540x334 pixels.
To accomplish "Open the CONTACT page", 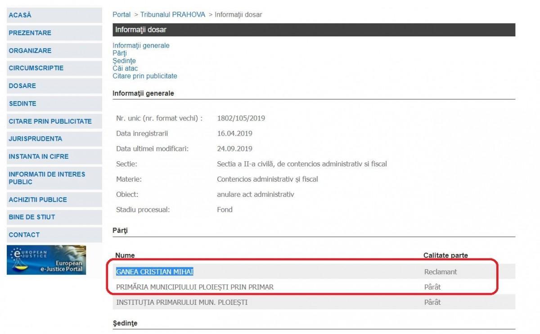I will 24,235.
